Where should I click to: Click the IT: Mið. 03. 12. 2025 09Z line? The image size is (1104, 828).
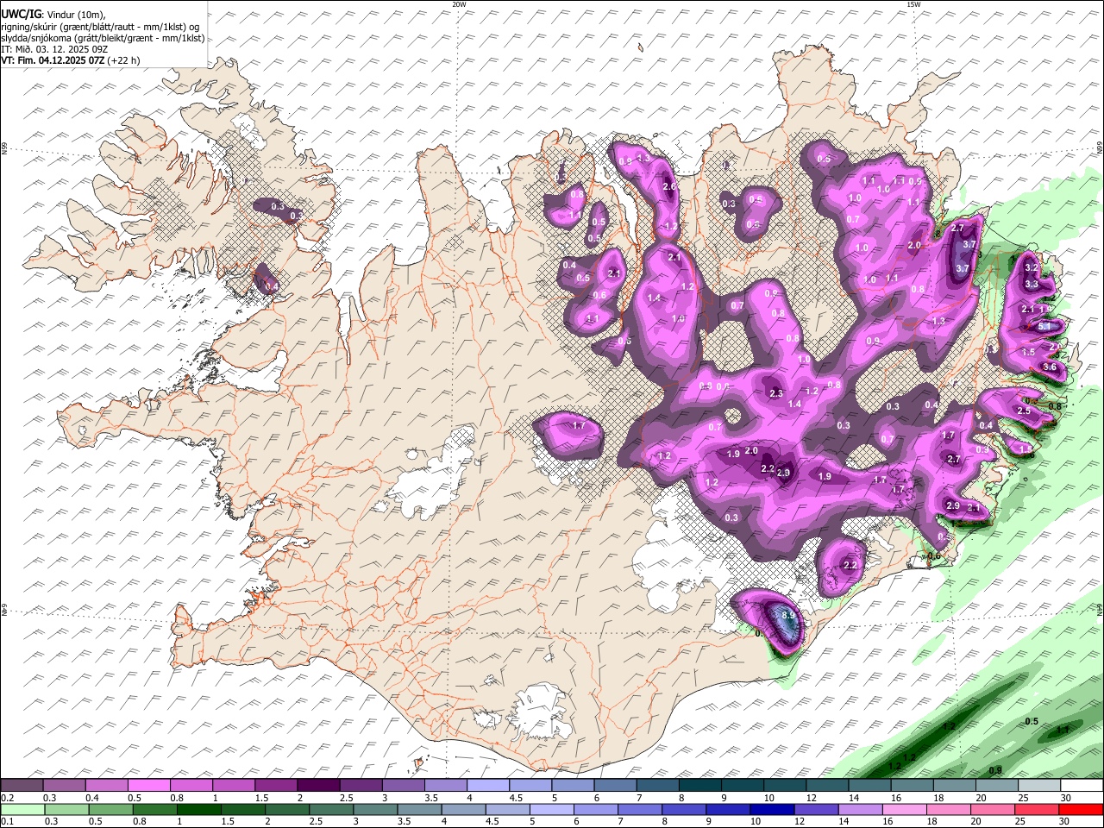click(x=54, y=49)
